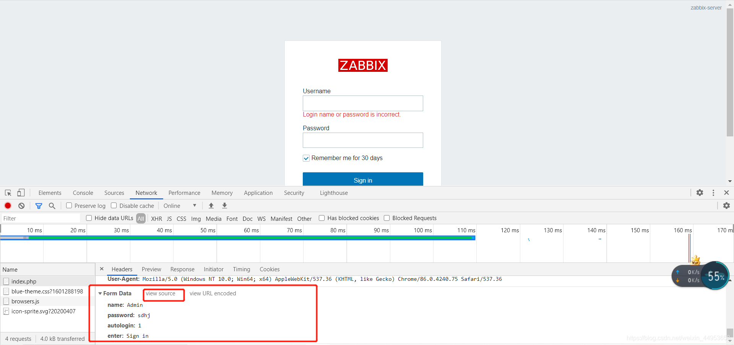Show the Preview tab of request
The image size is (734, 345).
[x=151, y=269]
